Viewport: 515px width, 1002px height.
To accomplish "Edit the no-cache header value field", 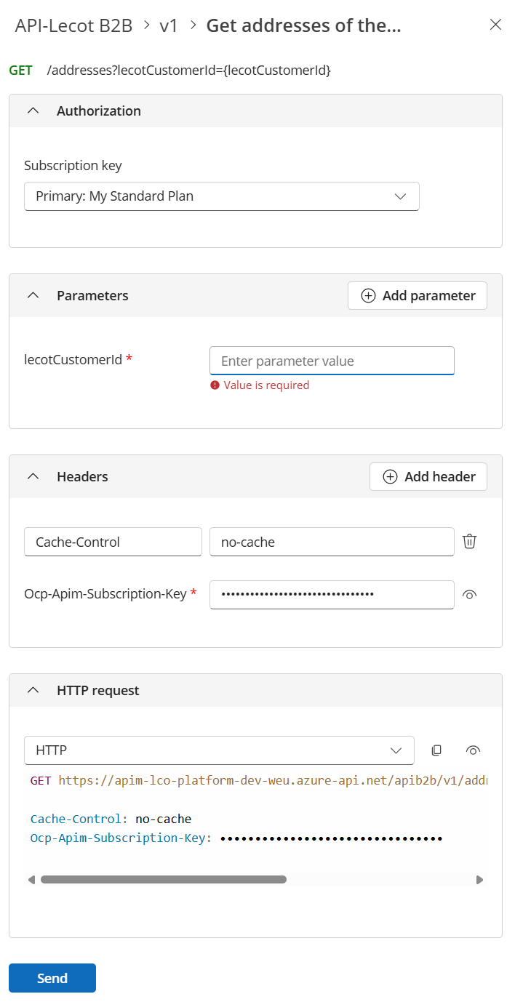I will pos(332,542).
